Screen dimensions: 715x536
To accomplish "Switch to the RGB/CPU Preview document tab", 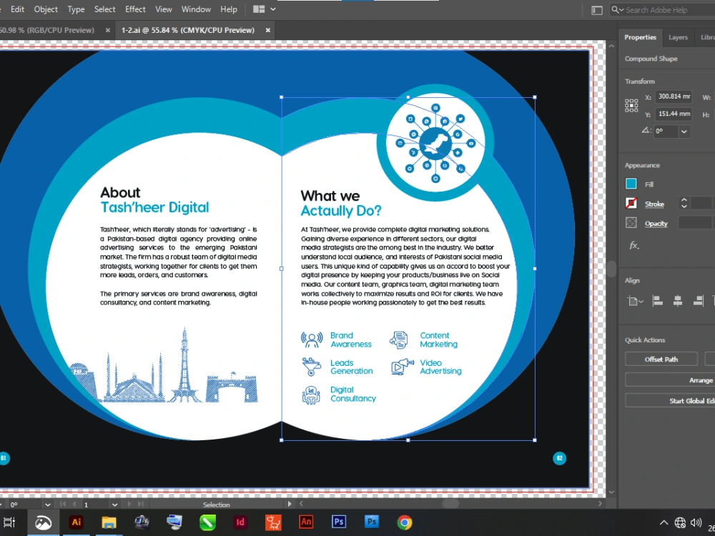I will [47, 30].
